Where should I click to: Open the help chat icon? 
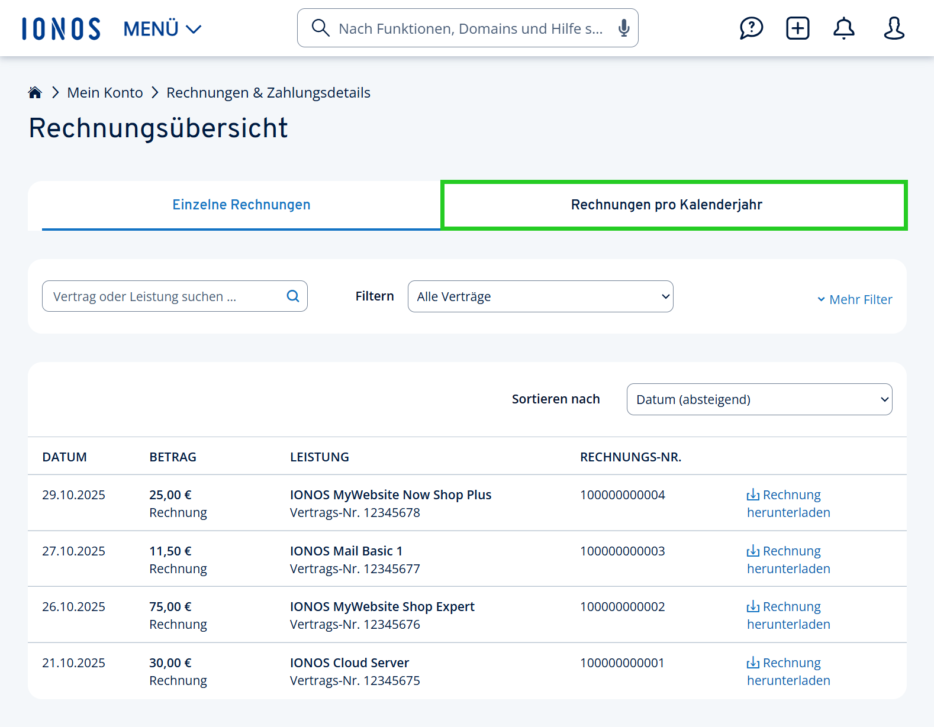pyautogui.click(x=751, y=28)
